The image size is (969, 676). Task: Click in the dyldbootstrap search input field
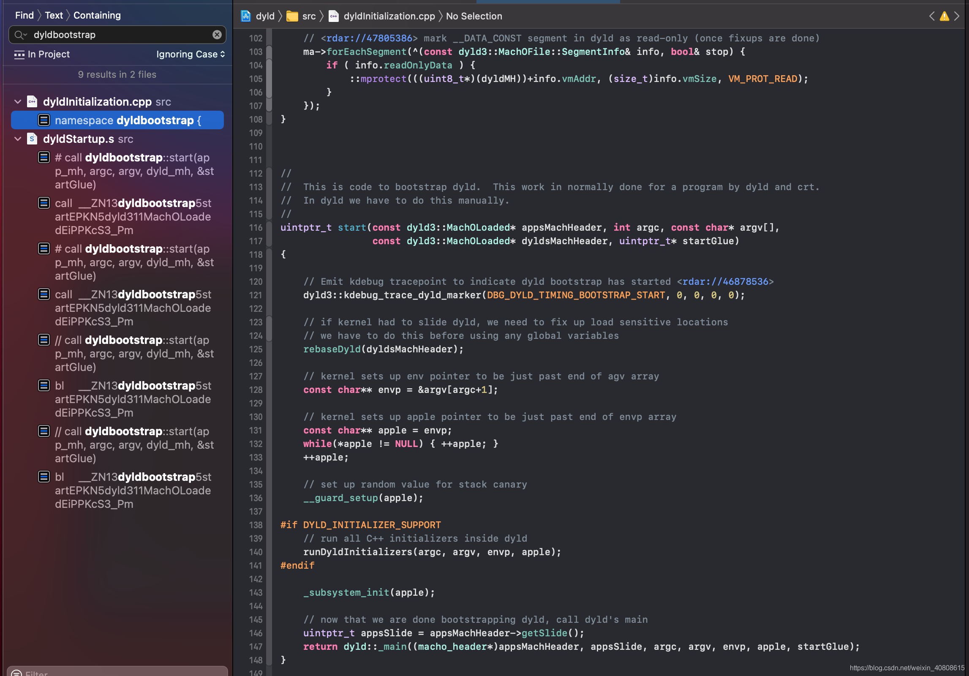(118, 35)
